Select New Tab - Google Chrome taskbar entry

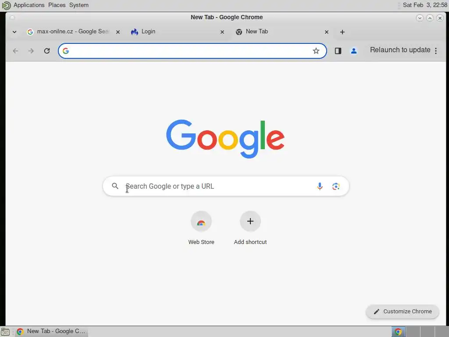pyautogui.click(x=52, y=332)
